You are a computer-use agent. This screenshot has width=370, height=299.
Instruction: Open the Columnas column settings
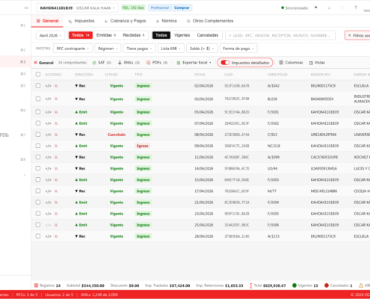click(x=291, y=63)
